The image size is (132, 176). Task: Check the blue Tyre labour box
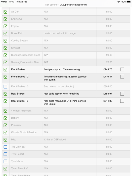pyautogui.click(x=5, y=161)
